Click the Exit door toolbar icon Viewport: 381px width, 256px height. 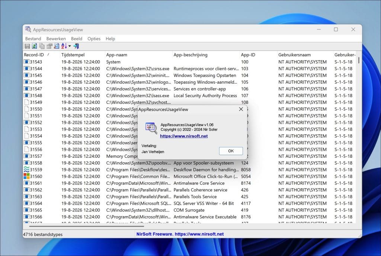click(76, 46)
